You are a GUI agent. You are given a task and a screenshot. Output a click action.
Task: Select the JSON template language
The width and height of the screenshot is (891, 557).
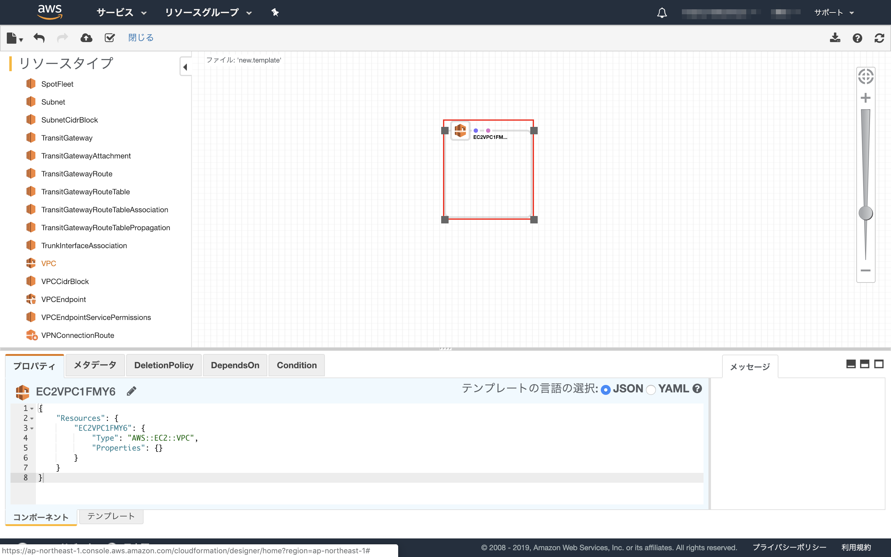point(606,389)
